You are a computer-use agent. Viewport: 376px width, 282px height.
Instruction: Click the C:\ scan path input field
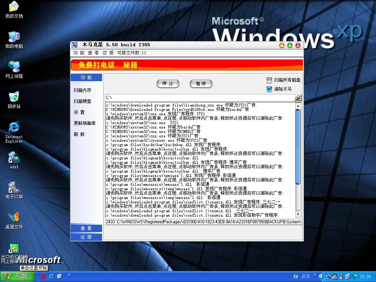click(200, 98)
